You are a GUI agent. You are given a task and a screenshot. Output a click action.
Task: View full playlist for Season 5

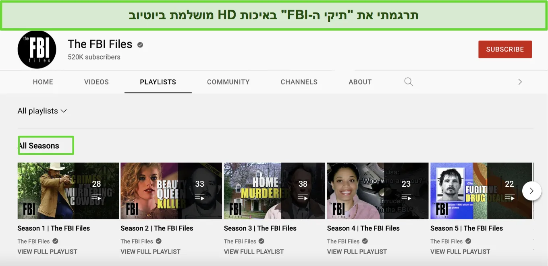460,252
